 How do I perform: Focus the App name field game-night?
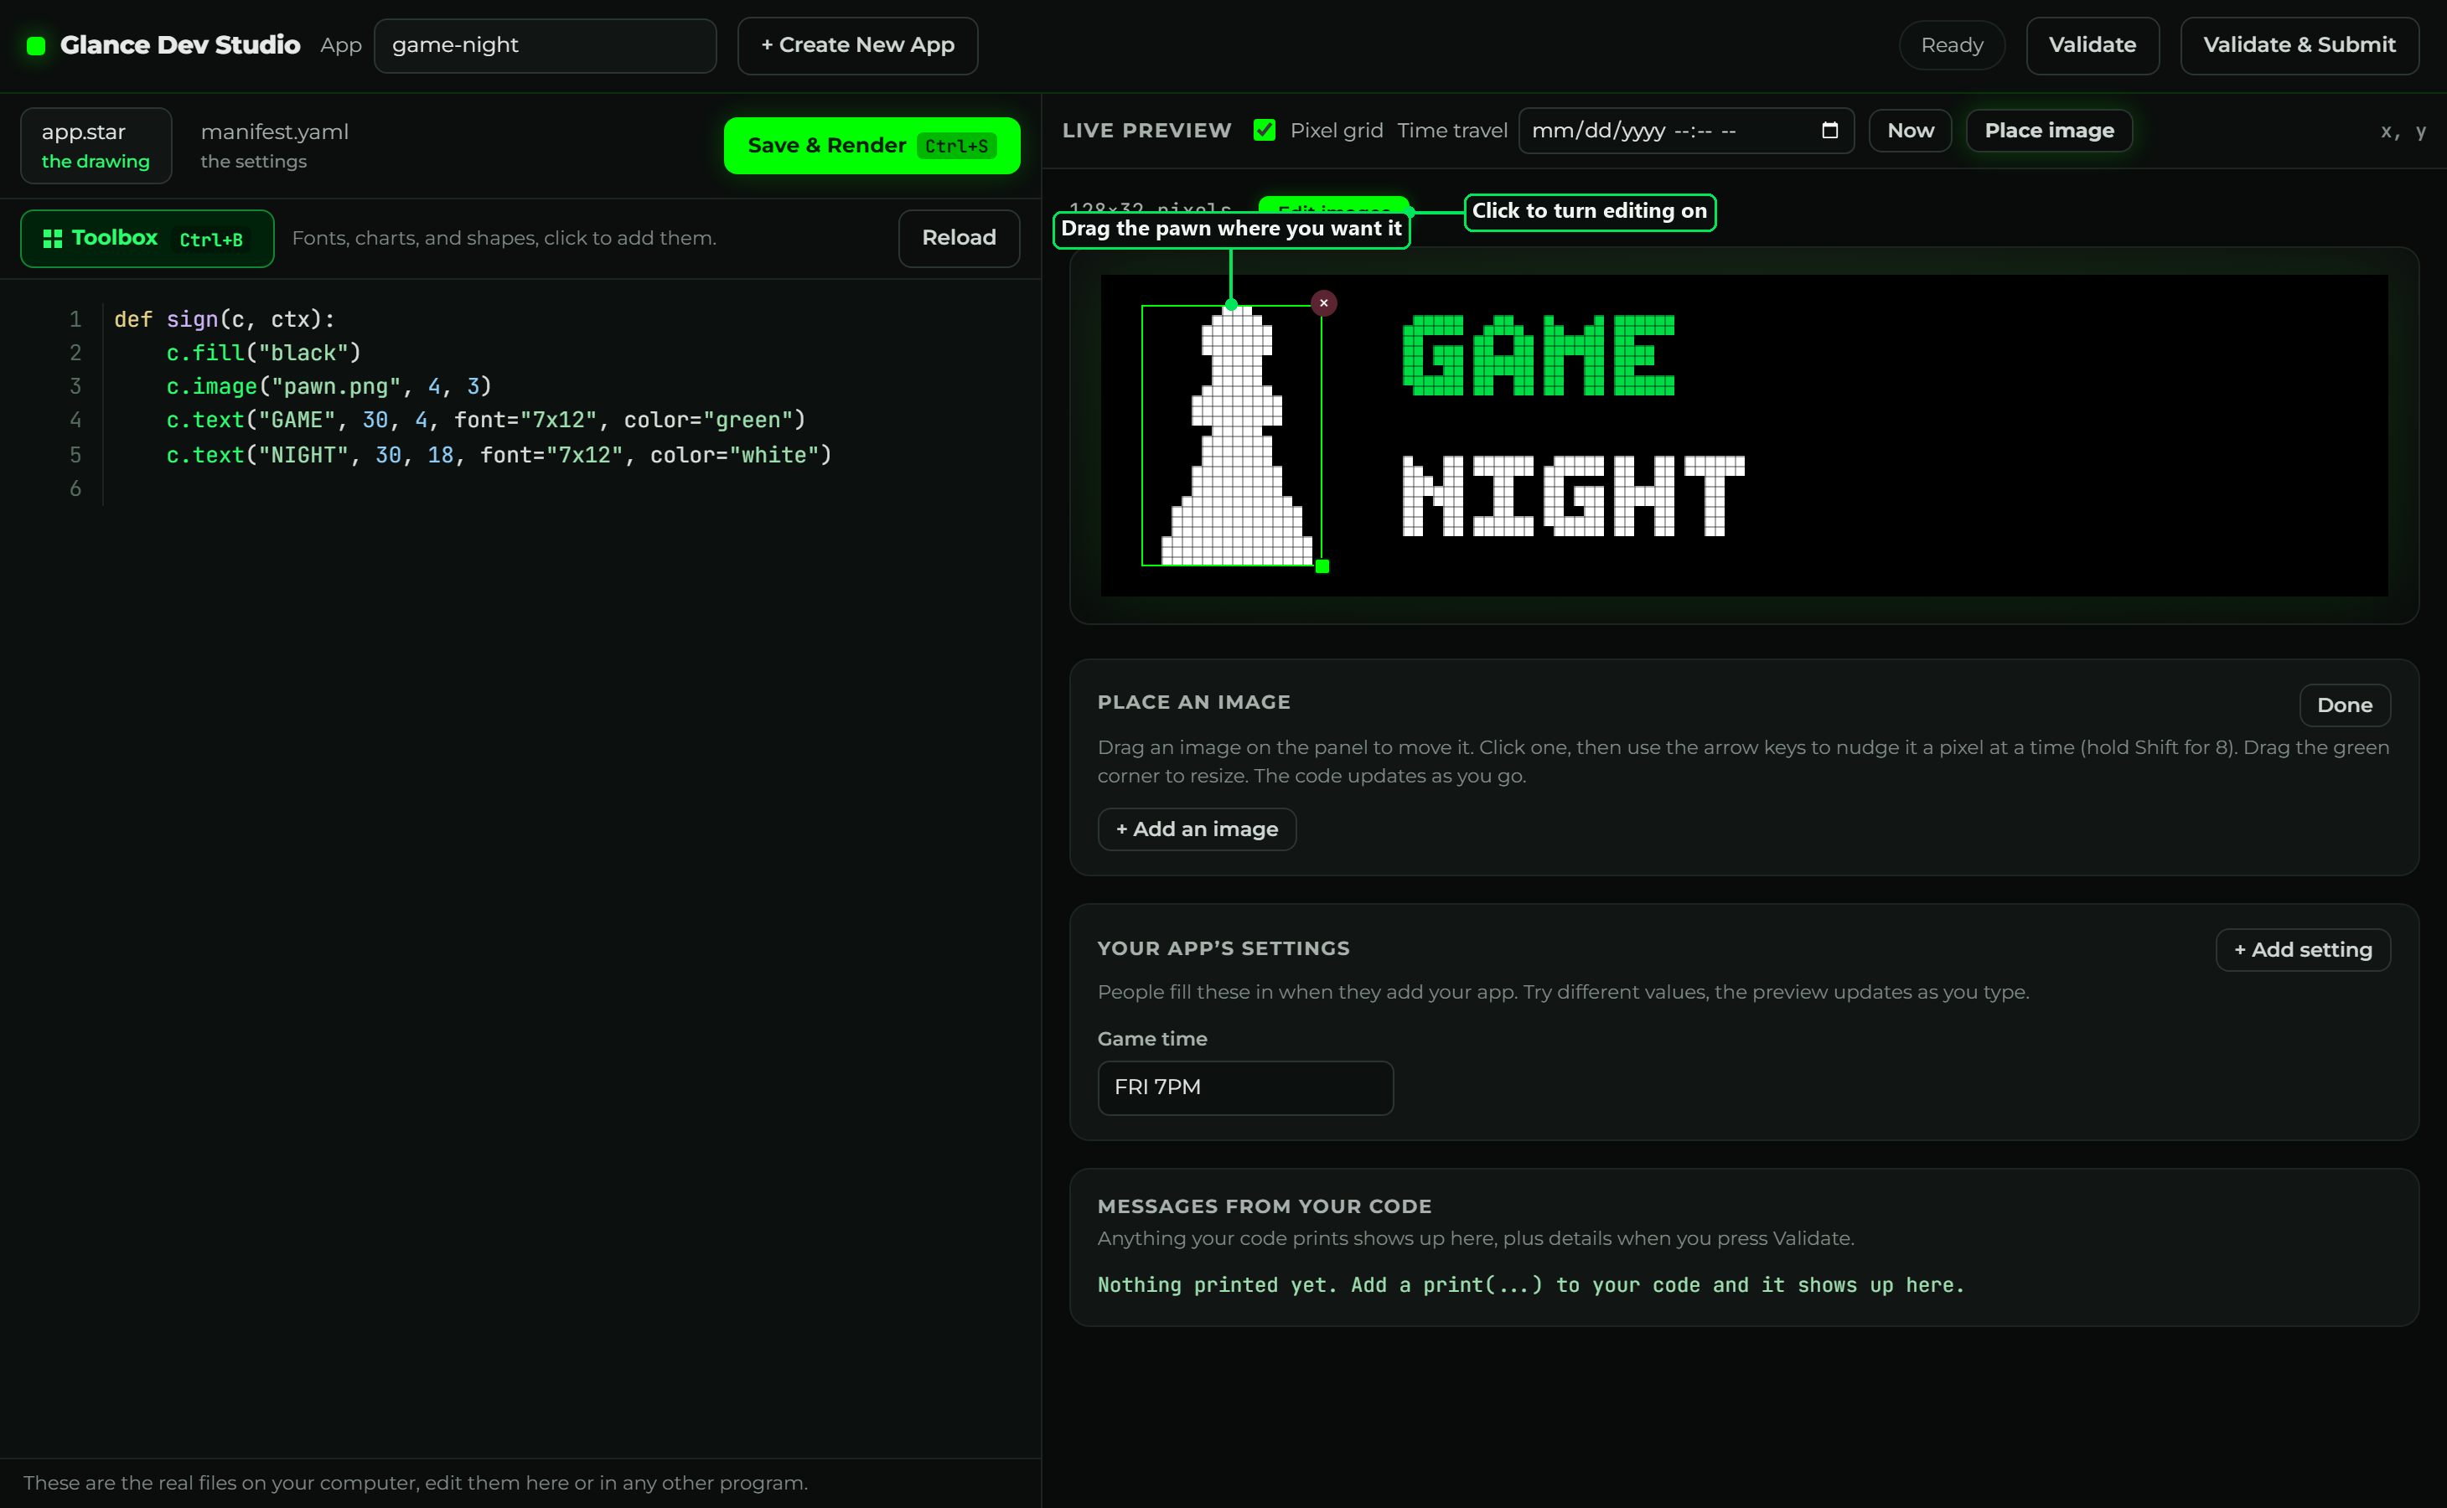tap(545, 46)
